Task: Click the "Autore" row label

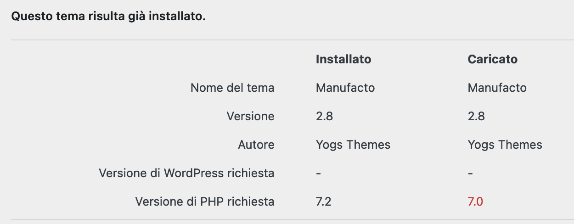Action: point(256,145)
